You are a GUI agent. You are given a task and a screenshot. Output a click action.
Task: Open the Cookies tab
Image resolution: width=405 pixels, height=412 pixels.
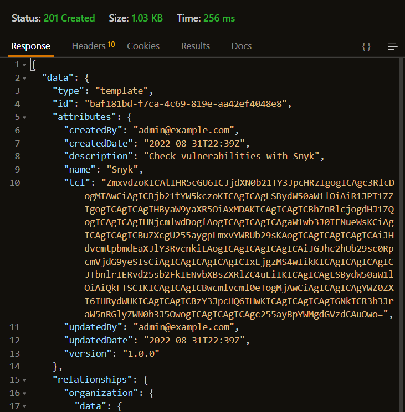click(x=143, y=46)
